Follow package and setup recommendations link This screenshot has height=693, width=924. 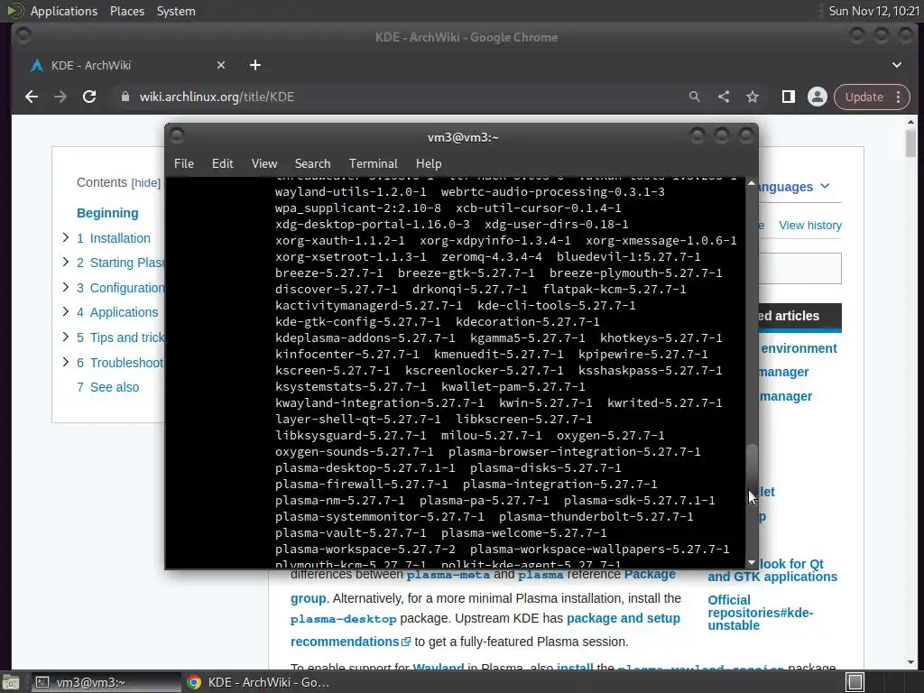click(485, 629)
